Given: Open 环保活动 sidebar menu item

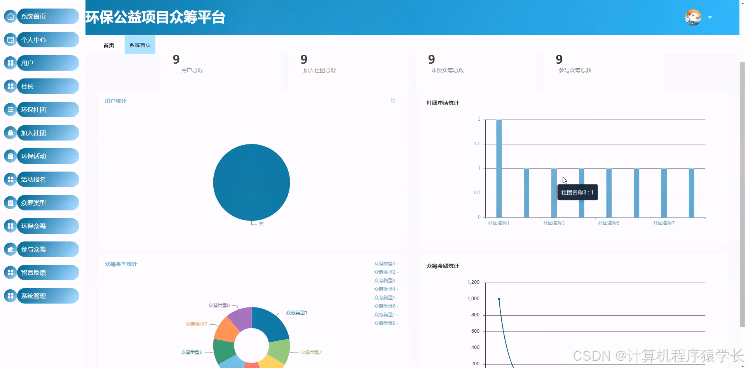Looking at the screenshot, I should click(x=48, y=156).
